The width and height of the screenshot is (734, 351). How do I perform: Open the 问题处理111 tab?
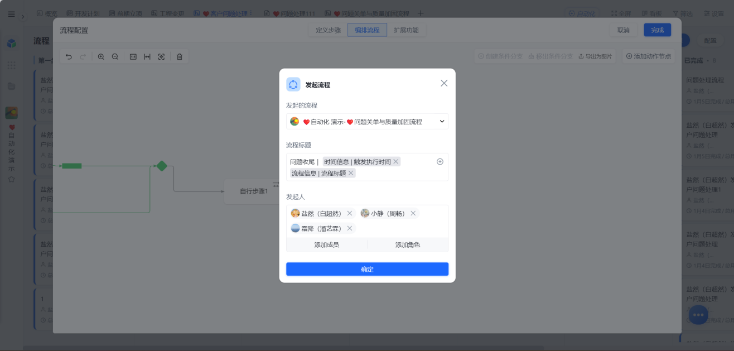point(289,13)
